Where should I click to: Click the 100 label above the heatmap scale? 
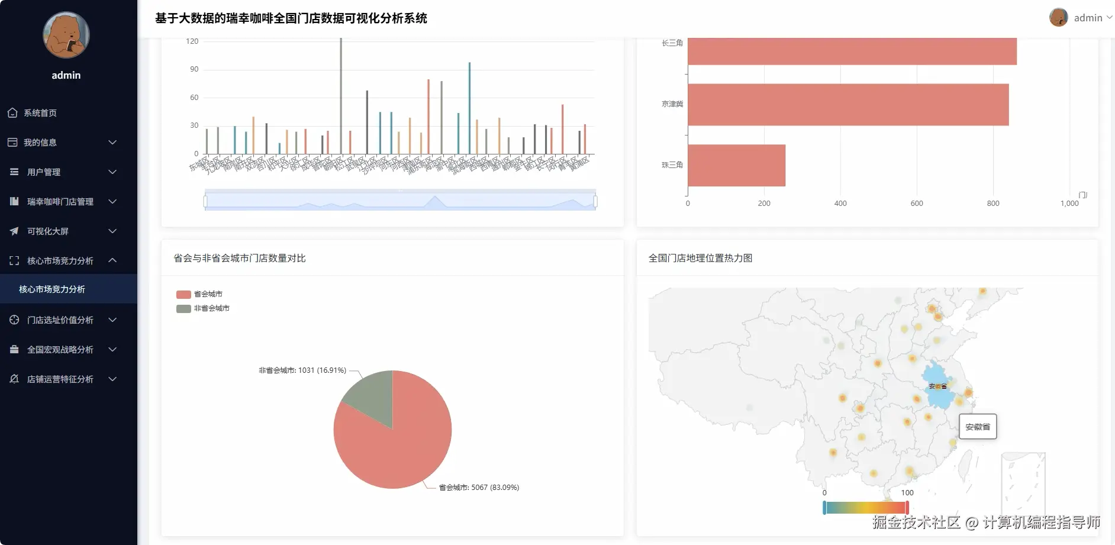907,493
